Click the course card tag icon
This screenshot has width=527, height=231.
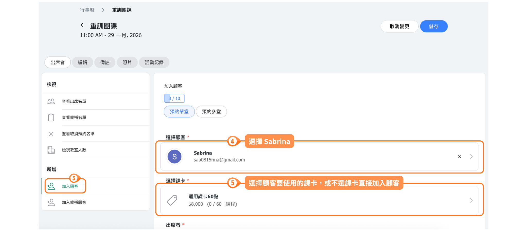[x=172, y=200]
